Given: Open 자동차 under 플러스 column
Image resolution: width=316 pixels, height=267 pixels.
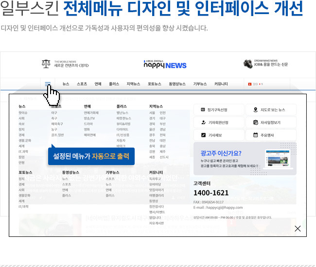Looking at the screenshot, I should (x=121, y=140).
